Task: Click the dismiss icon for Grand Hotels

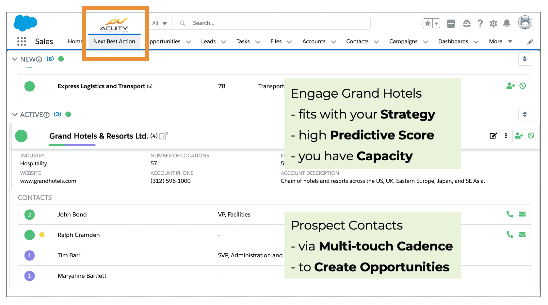Action: (x=531, y=136)
